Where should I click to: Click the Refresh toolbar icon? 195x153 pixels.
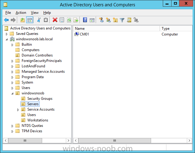pyautogui.click(x=69, y=20)
